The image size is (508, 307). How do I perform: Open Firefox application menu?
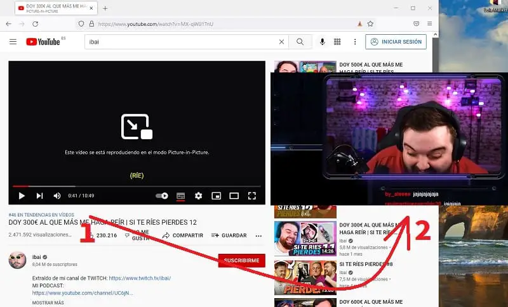pyautogui.click(x=430, y=24)
